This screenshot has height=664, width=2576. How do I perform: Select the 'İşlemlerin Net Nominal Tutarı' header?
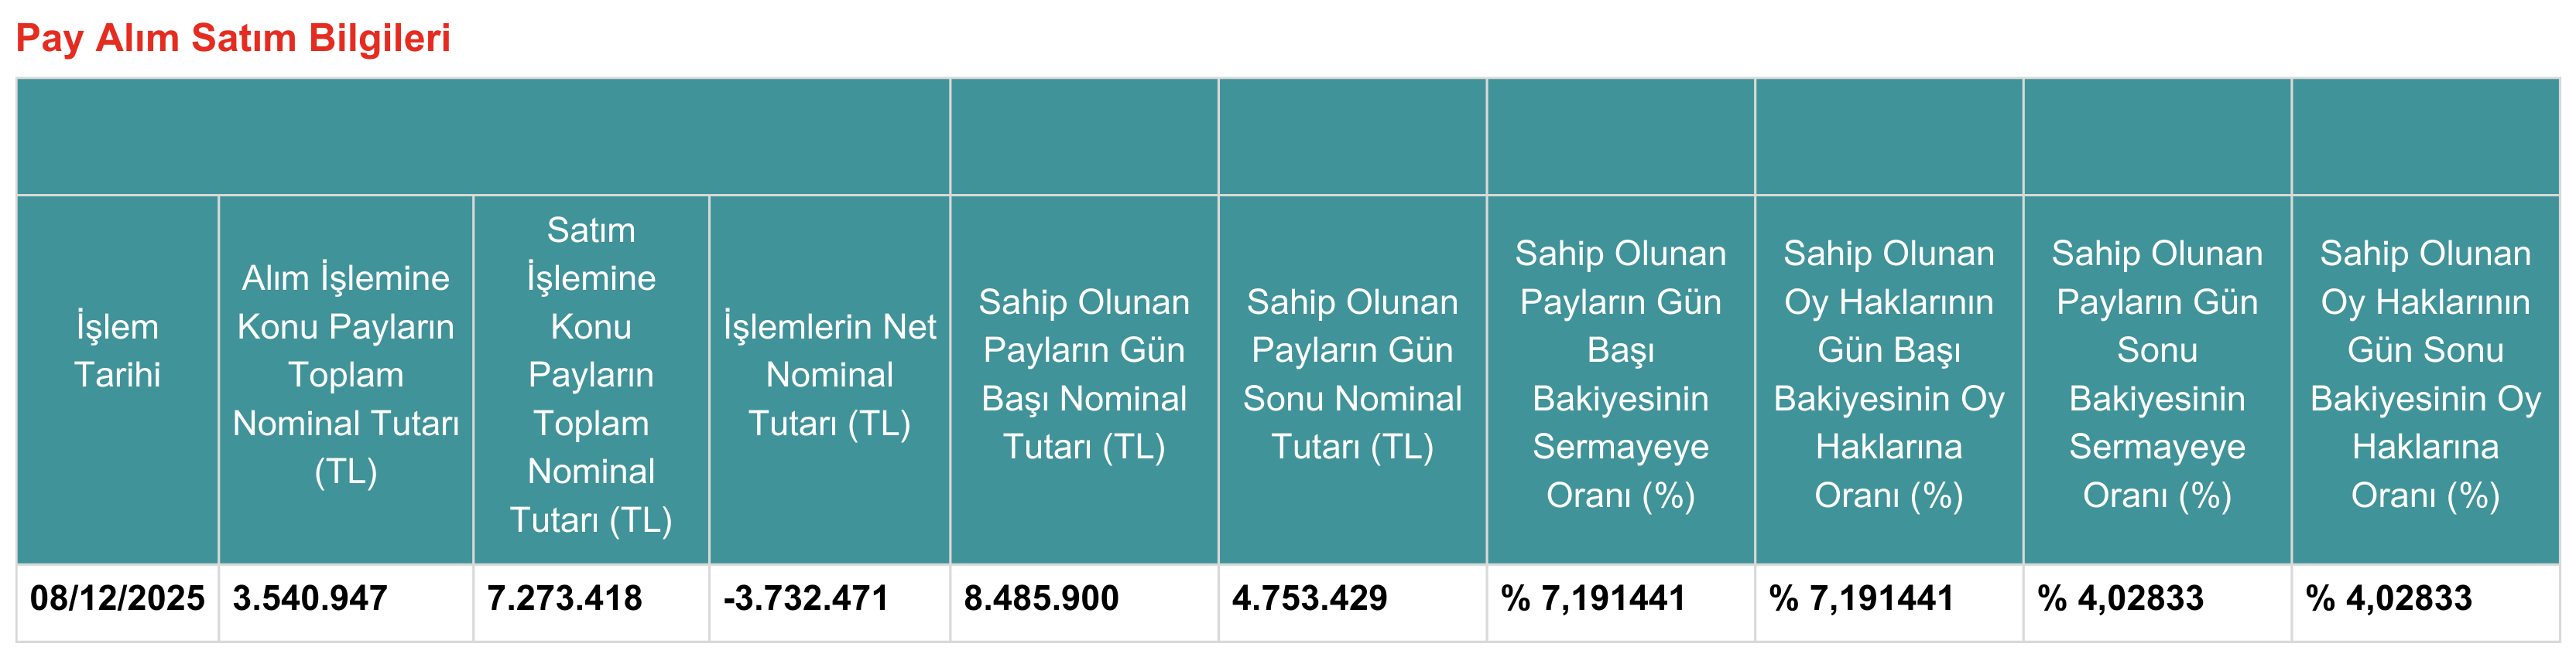[x=829, y=374]
